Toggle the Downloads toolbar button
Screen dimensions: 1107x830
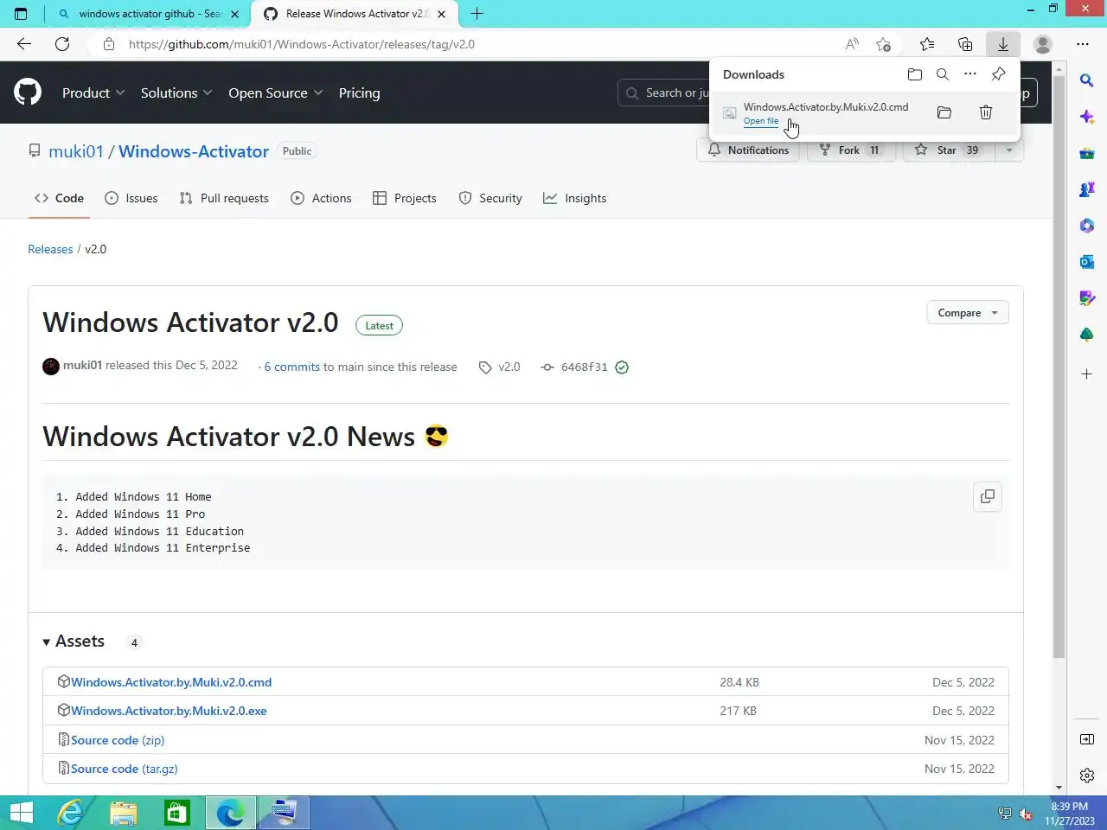tap(1003, 44)
